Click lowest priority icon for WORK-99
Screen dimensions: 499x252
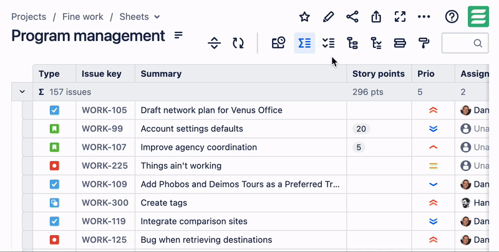tap(433, 129)
